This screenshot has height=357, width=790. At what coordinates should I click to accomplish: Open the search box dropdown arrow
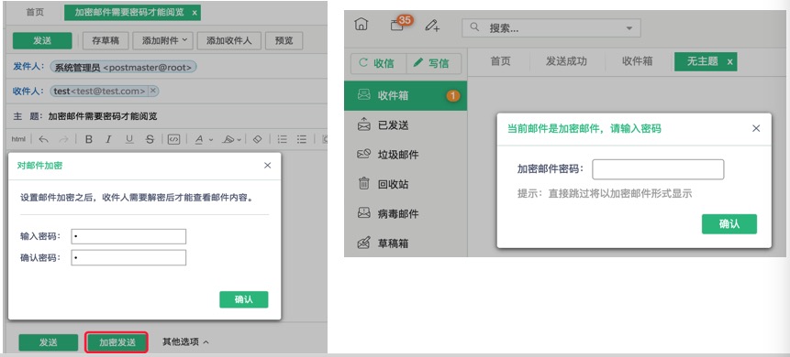coord(629,28)
